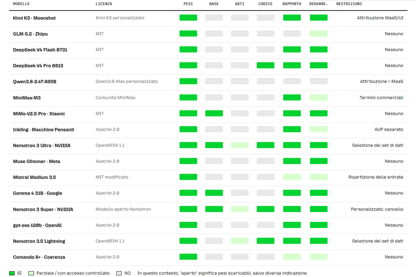Click the light-green DATI cell for Nemotron 3.5 Lightning

[x=240, y=241]
